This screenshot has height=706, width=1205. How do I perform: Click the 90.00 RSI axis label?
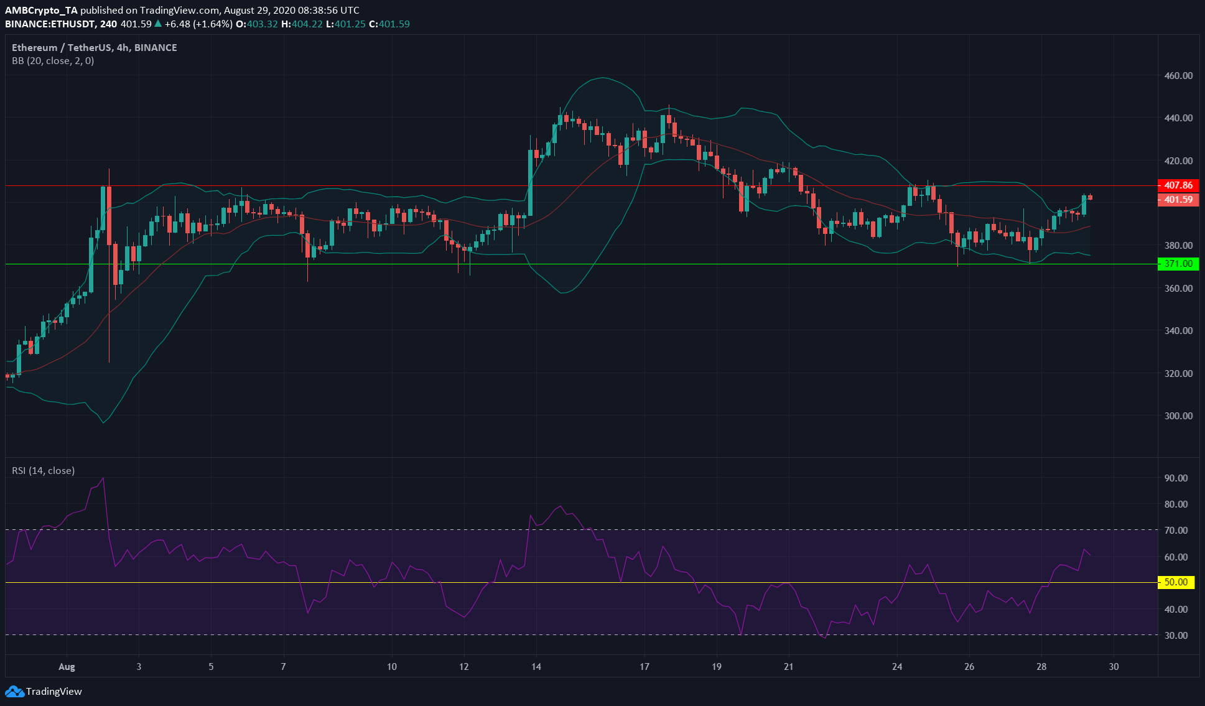click(x=1176, y=478)
